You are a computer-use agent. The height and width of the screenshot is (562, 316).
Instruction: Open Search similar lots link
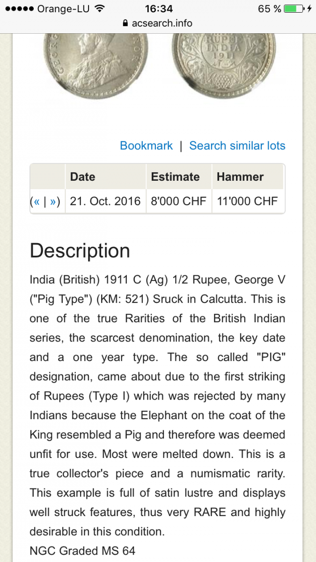click(237, 146)
